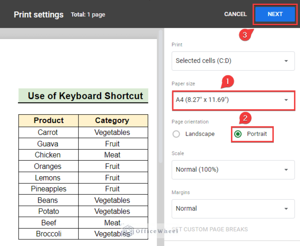Click CANCEL to exit print settings

tap(235, 14)
